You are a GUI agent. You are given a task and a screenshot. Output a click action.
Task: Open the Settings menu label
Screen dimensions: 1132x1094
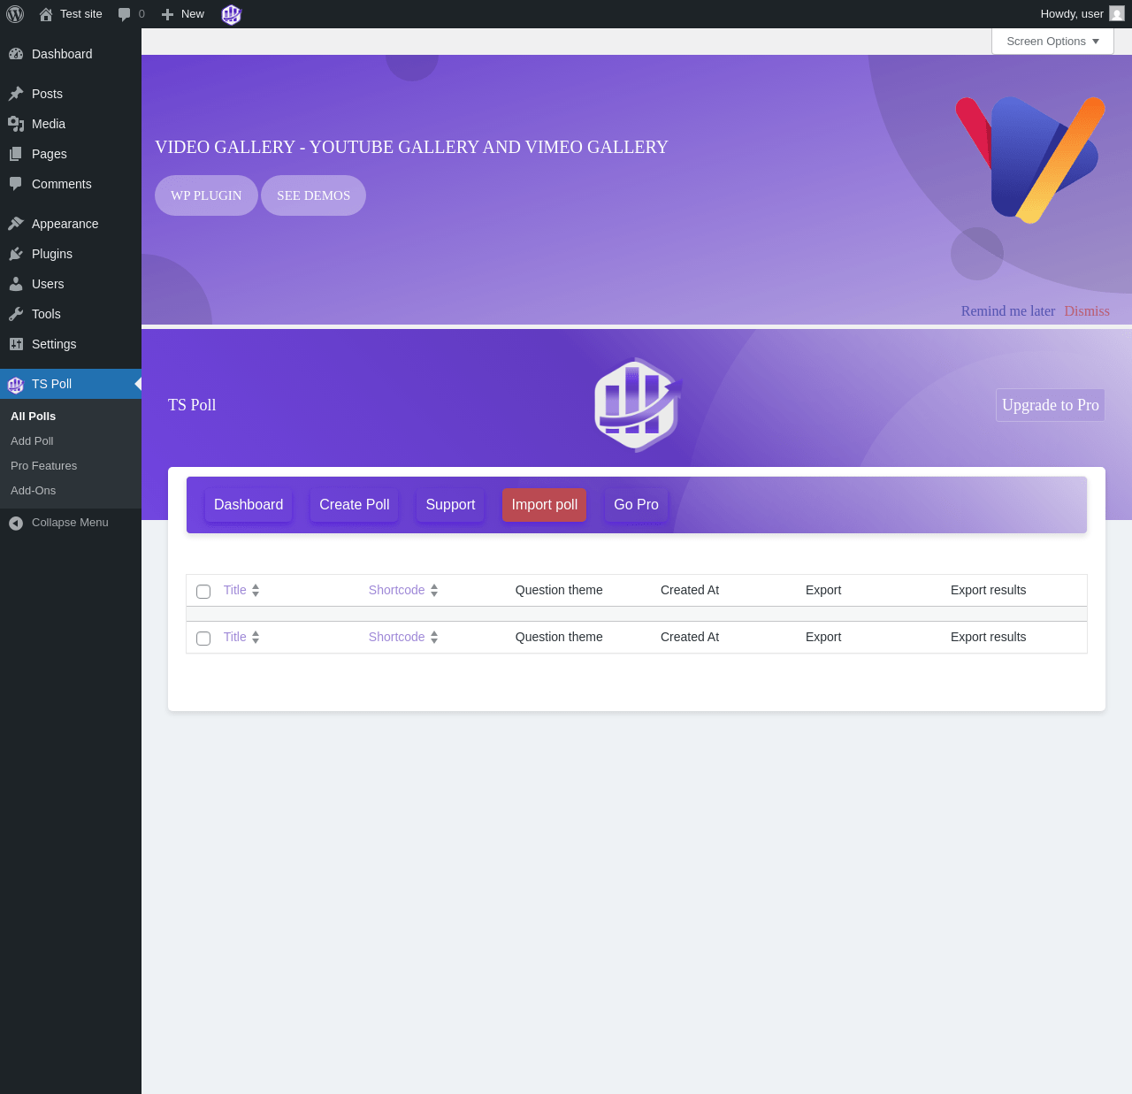point(54,344)
